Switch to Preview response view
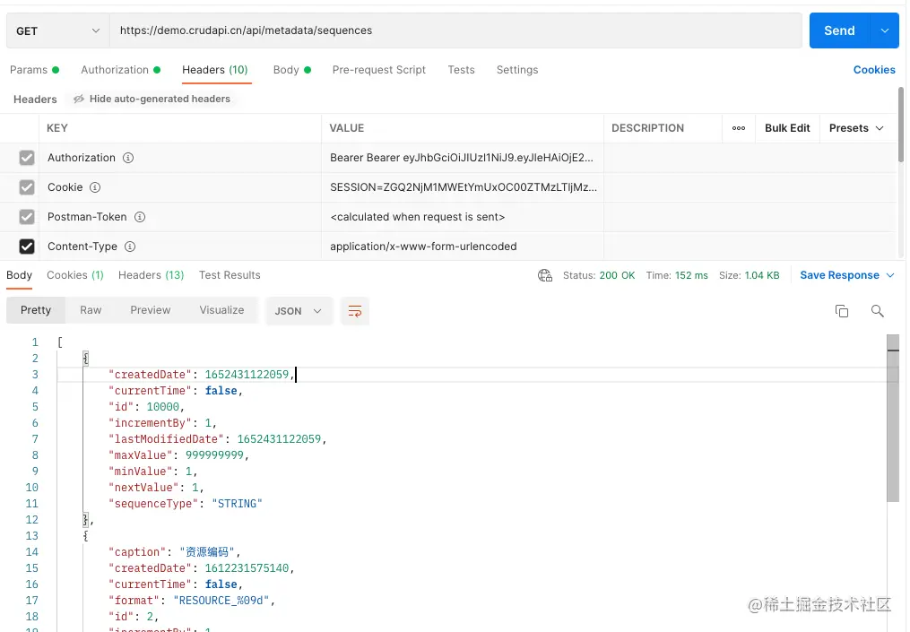 click(151, 310)
